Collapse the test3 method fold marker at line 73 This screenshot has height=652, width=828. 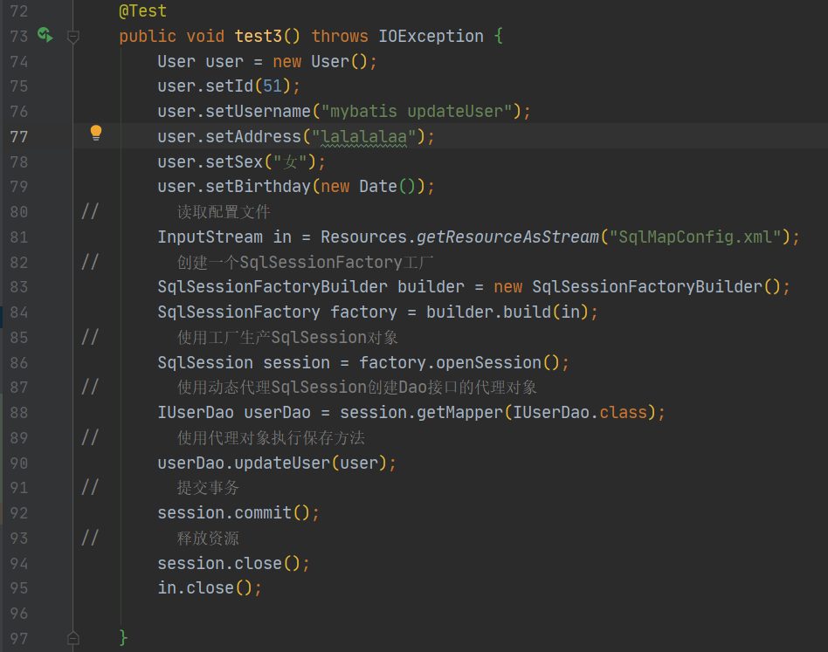pyautogui.click(x=73, y=37)
